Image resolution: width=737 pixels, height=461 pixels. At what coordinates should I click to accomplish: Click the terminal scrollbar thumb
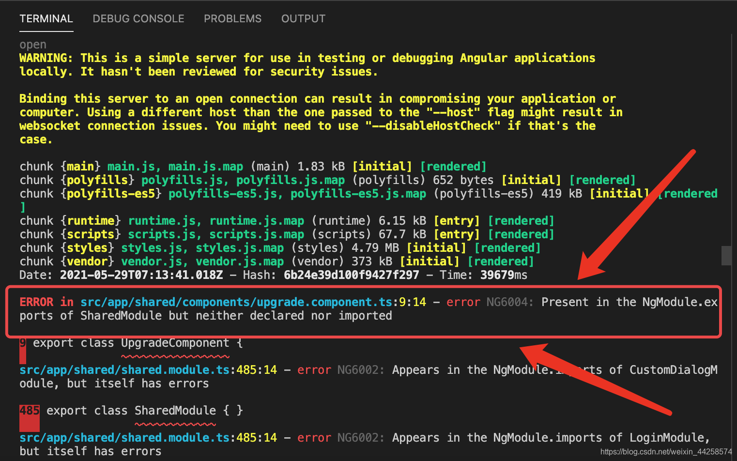(x=726, y=256)
